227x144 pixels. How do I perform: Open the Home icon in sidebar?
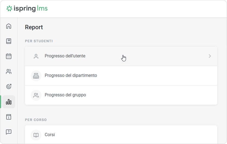pyautogui.click(x=9, y=26)
